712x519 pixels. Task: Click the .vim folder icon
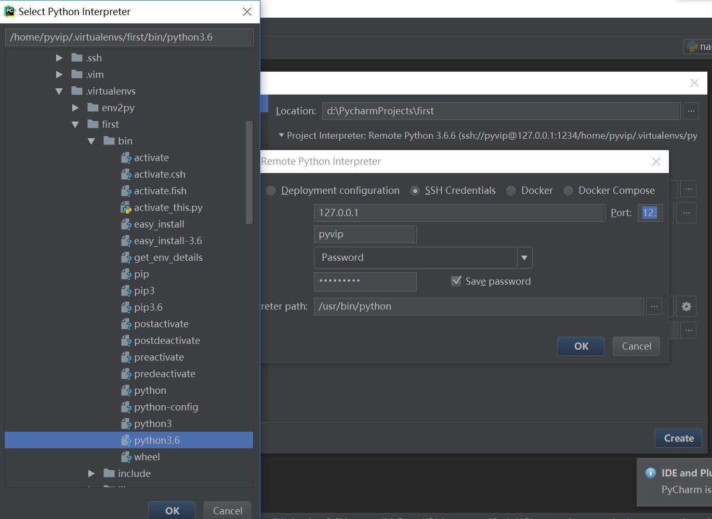pos(77,74)
